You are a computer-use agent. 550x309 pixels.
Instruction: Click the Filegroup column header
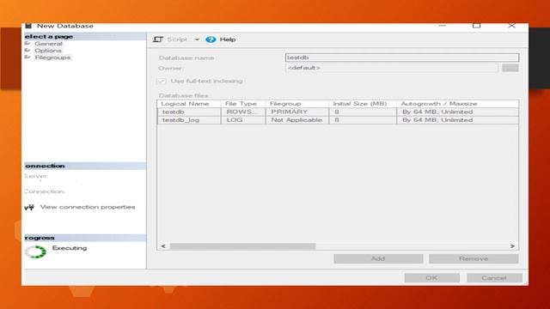pos(297,104)
